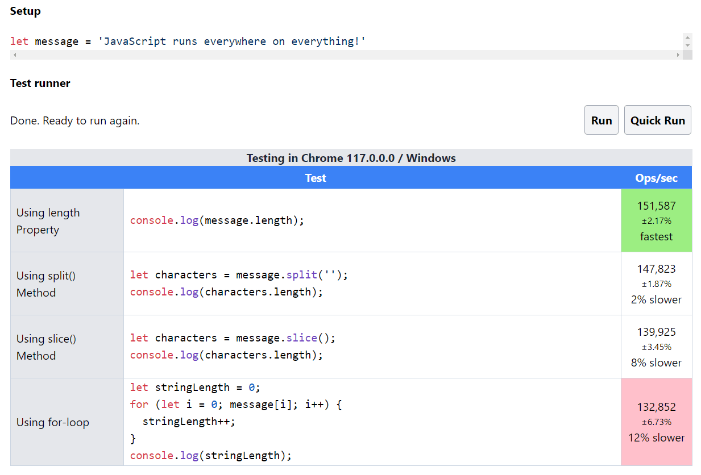Click the horizontal scrollbar track below Setup

(341, 54)
